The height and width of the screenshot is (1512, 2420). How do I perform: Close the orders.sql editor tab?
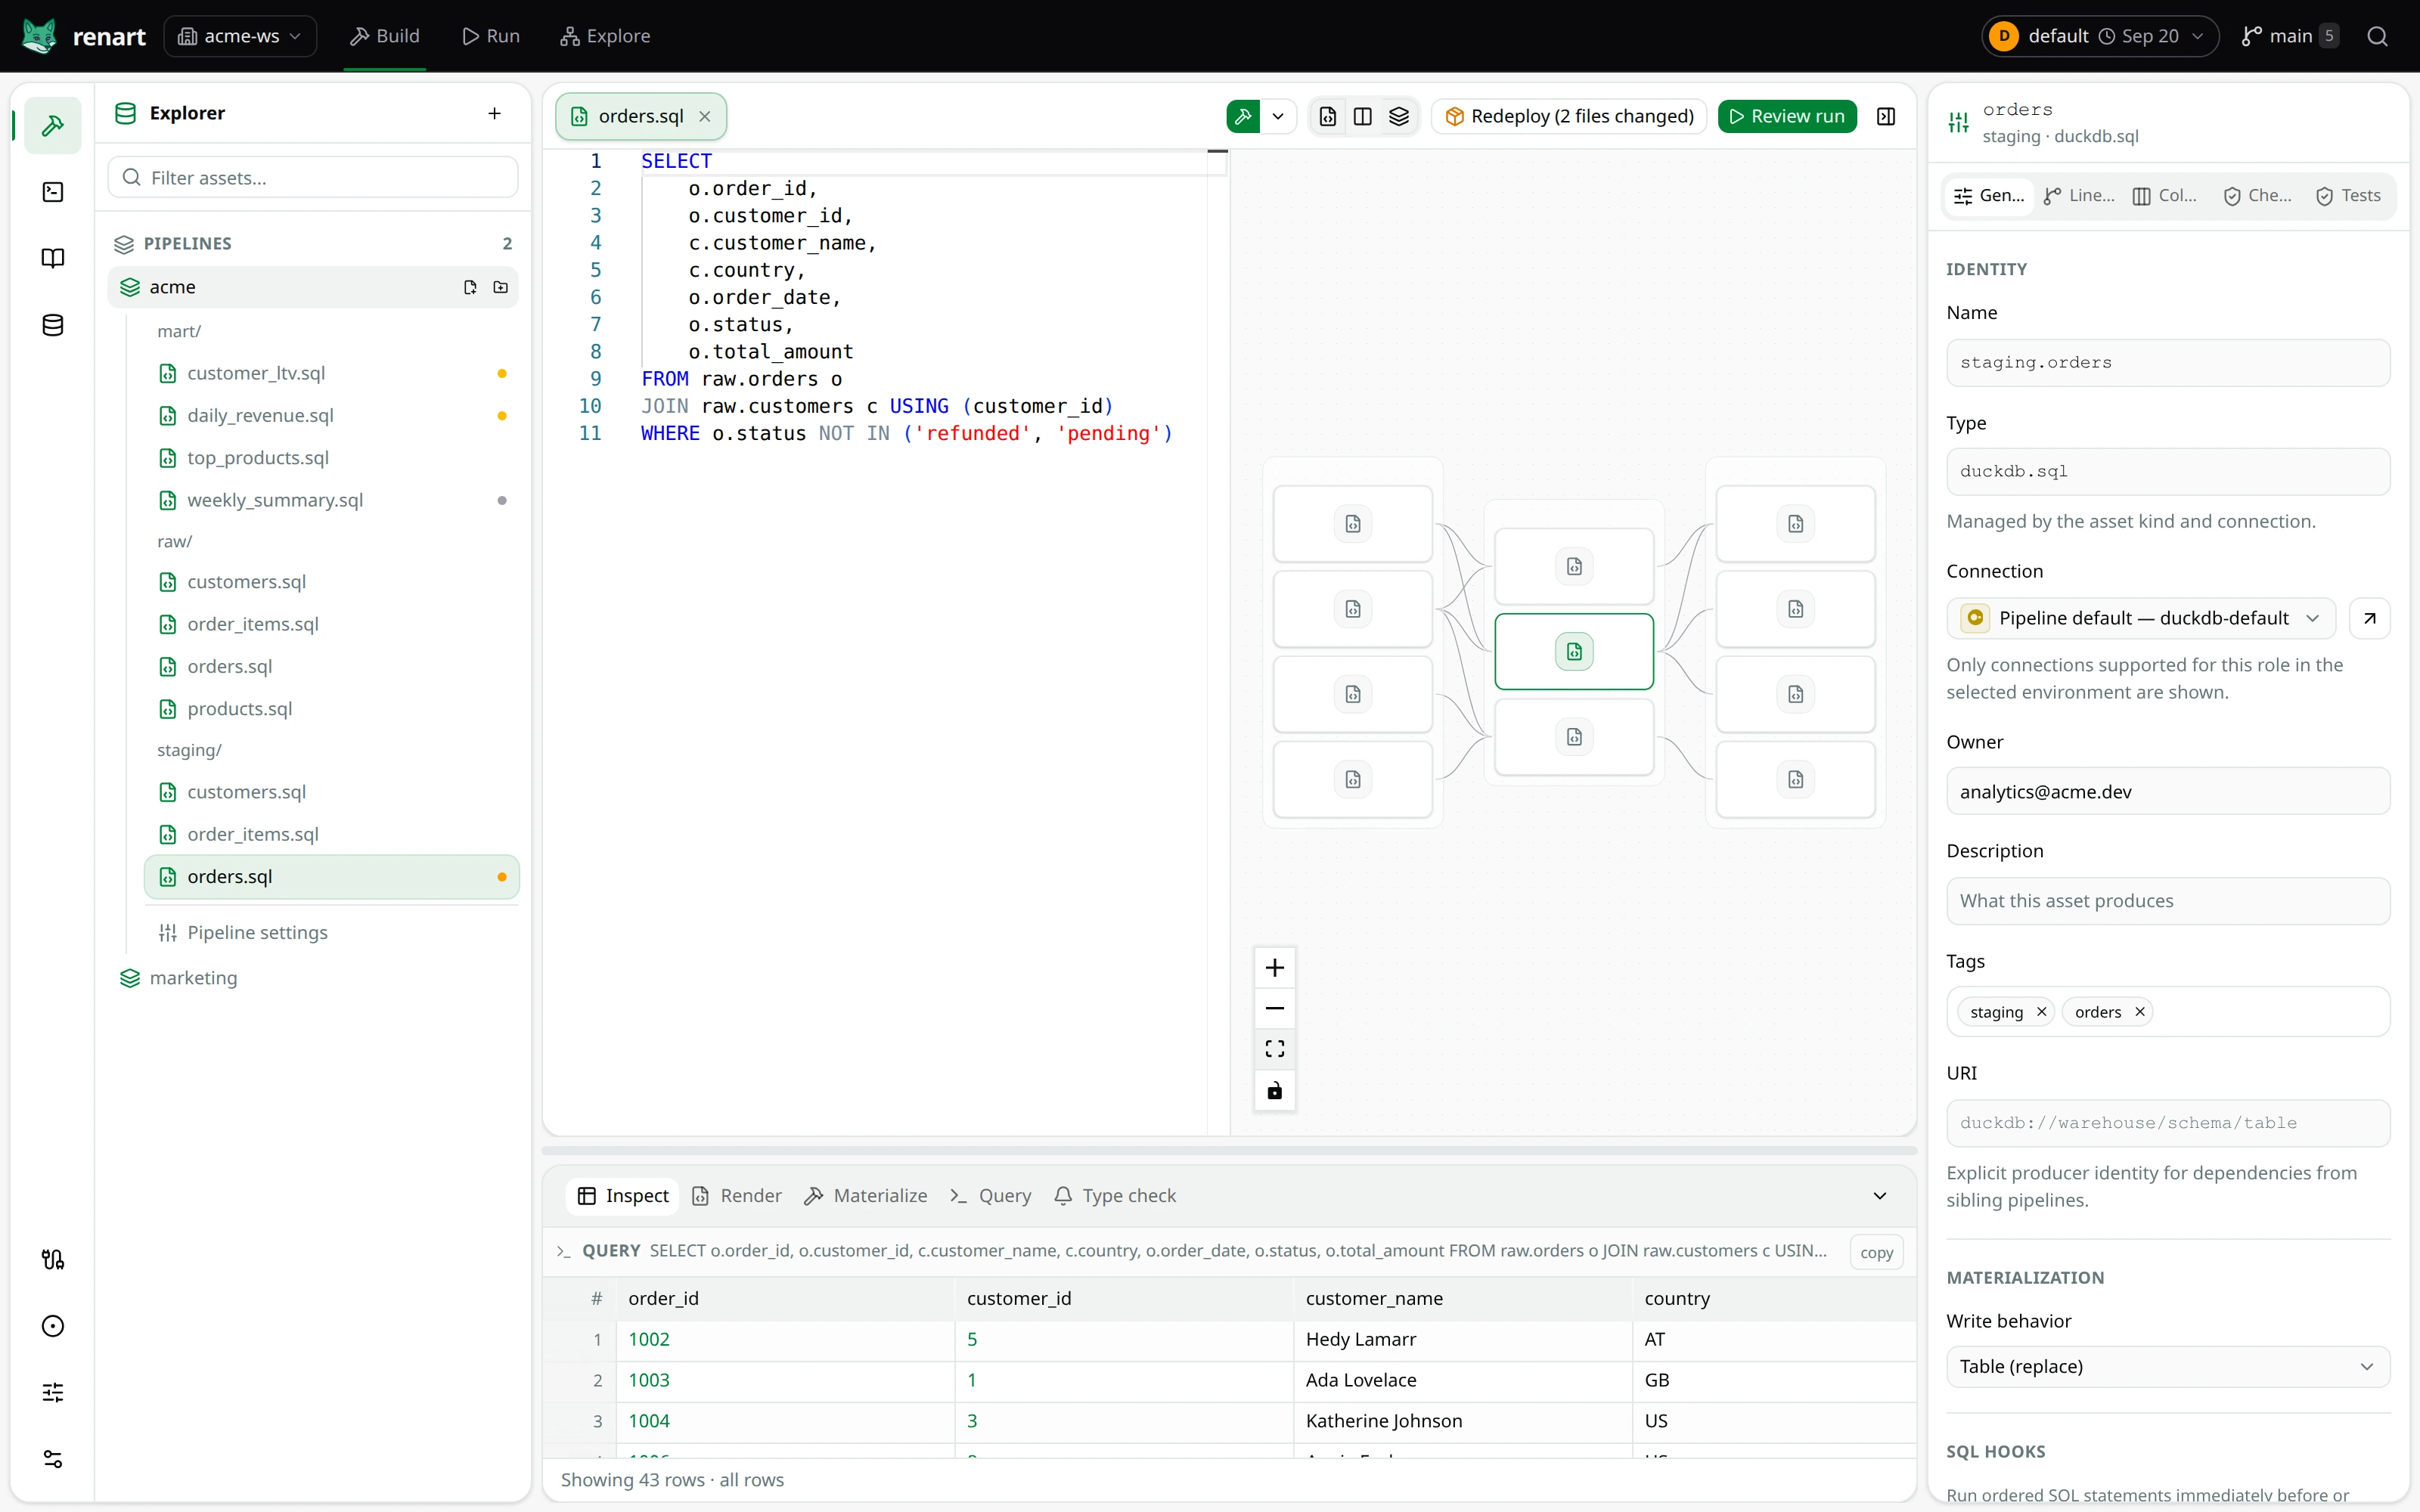tap(705, 116)
